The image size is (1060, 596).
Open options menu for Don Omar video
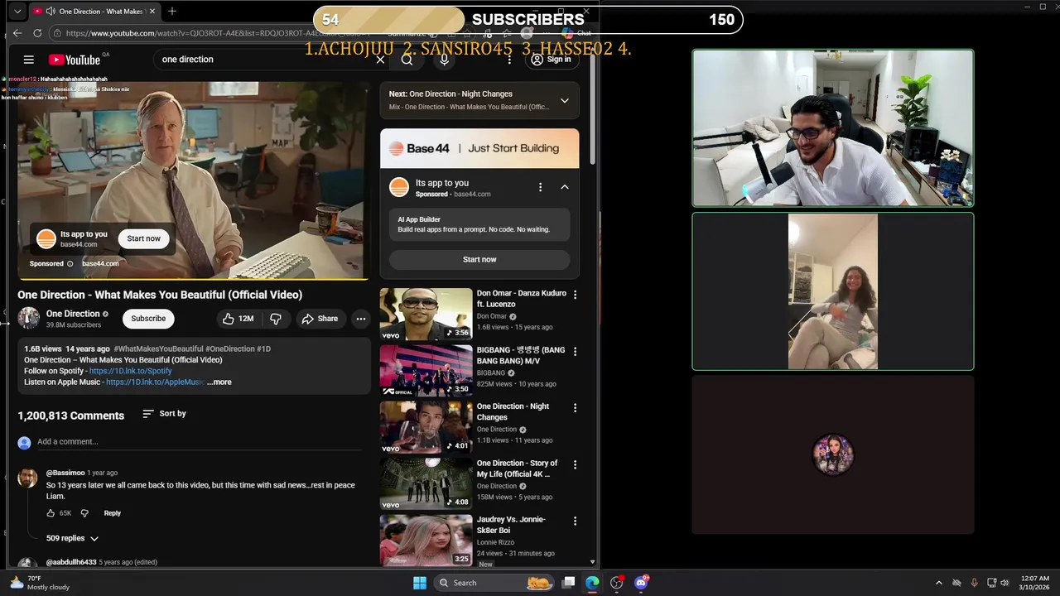point(575,295)
